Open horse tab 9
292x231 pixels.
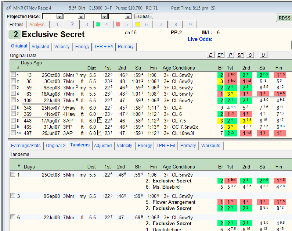point(190,24)
